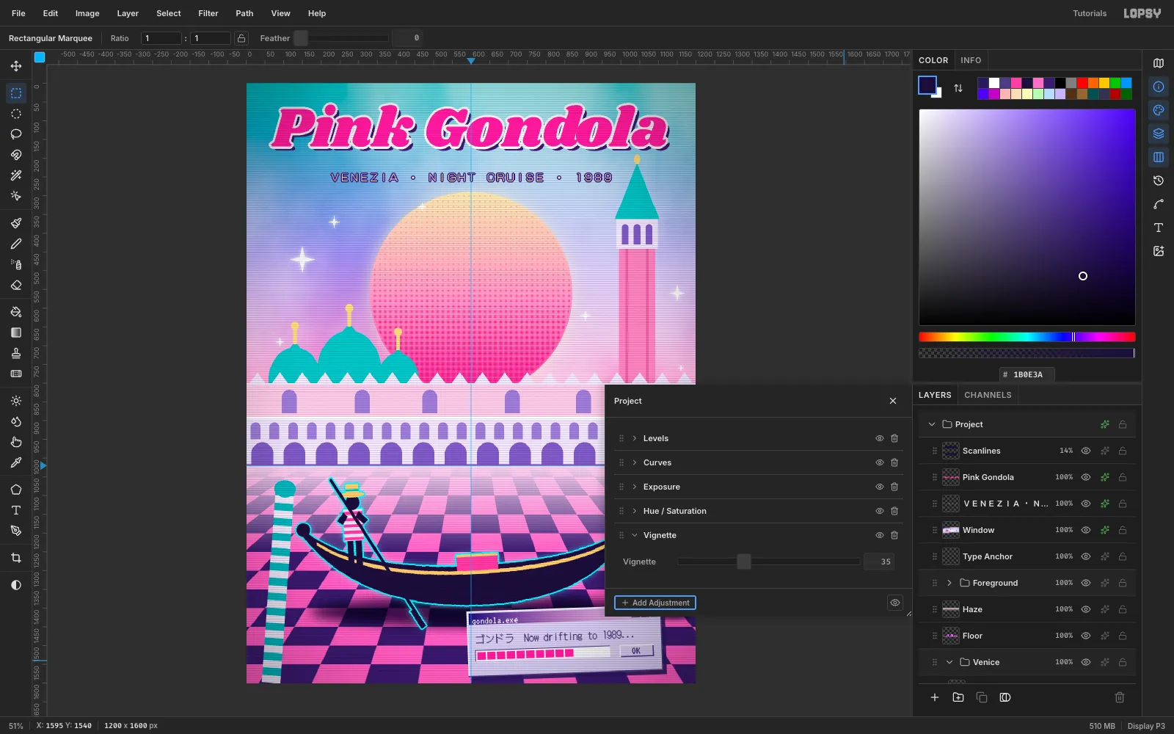Open the Tutorials link

pos(1090,13)
